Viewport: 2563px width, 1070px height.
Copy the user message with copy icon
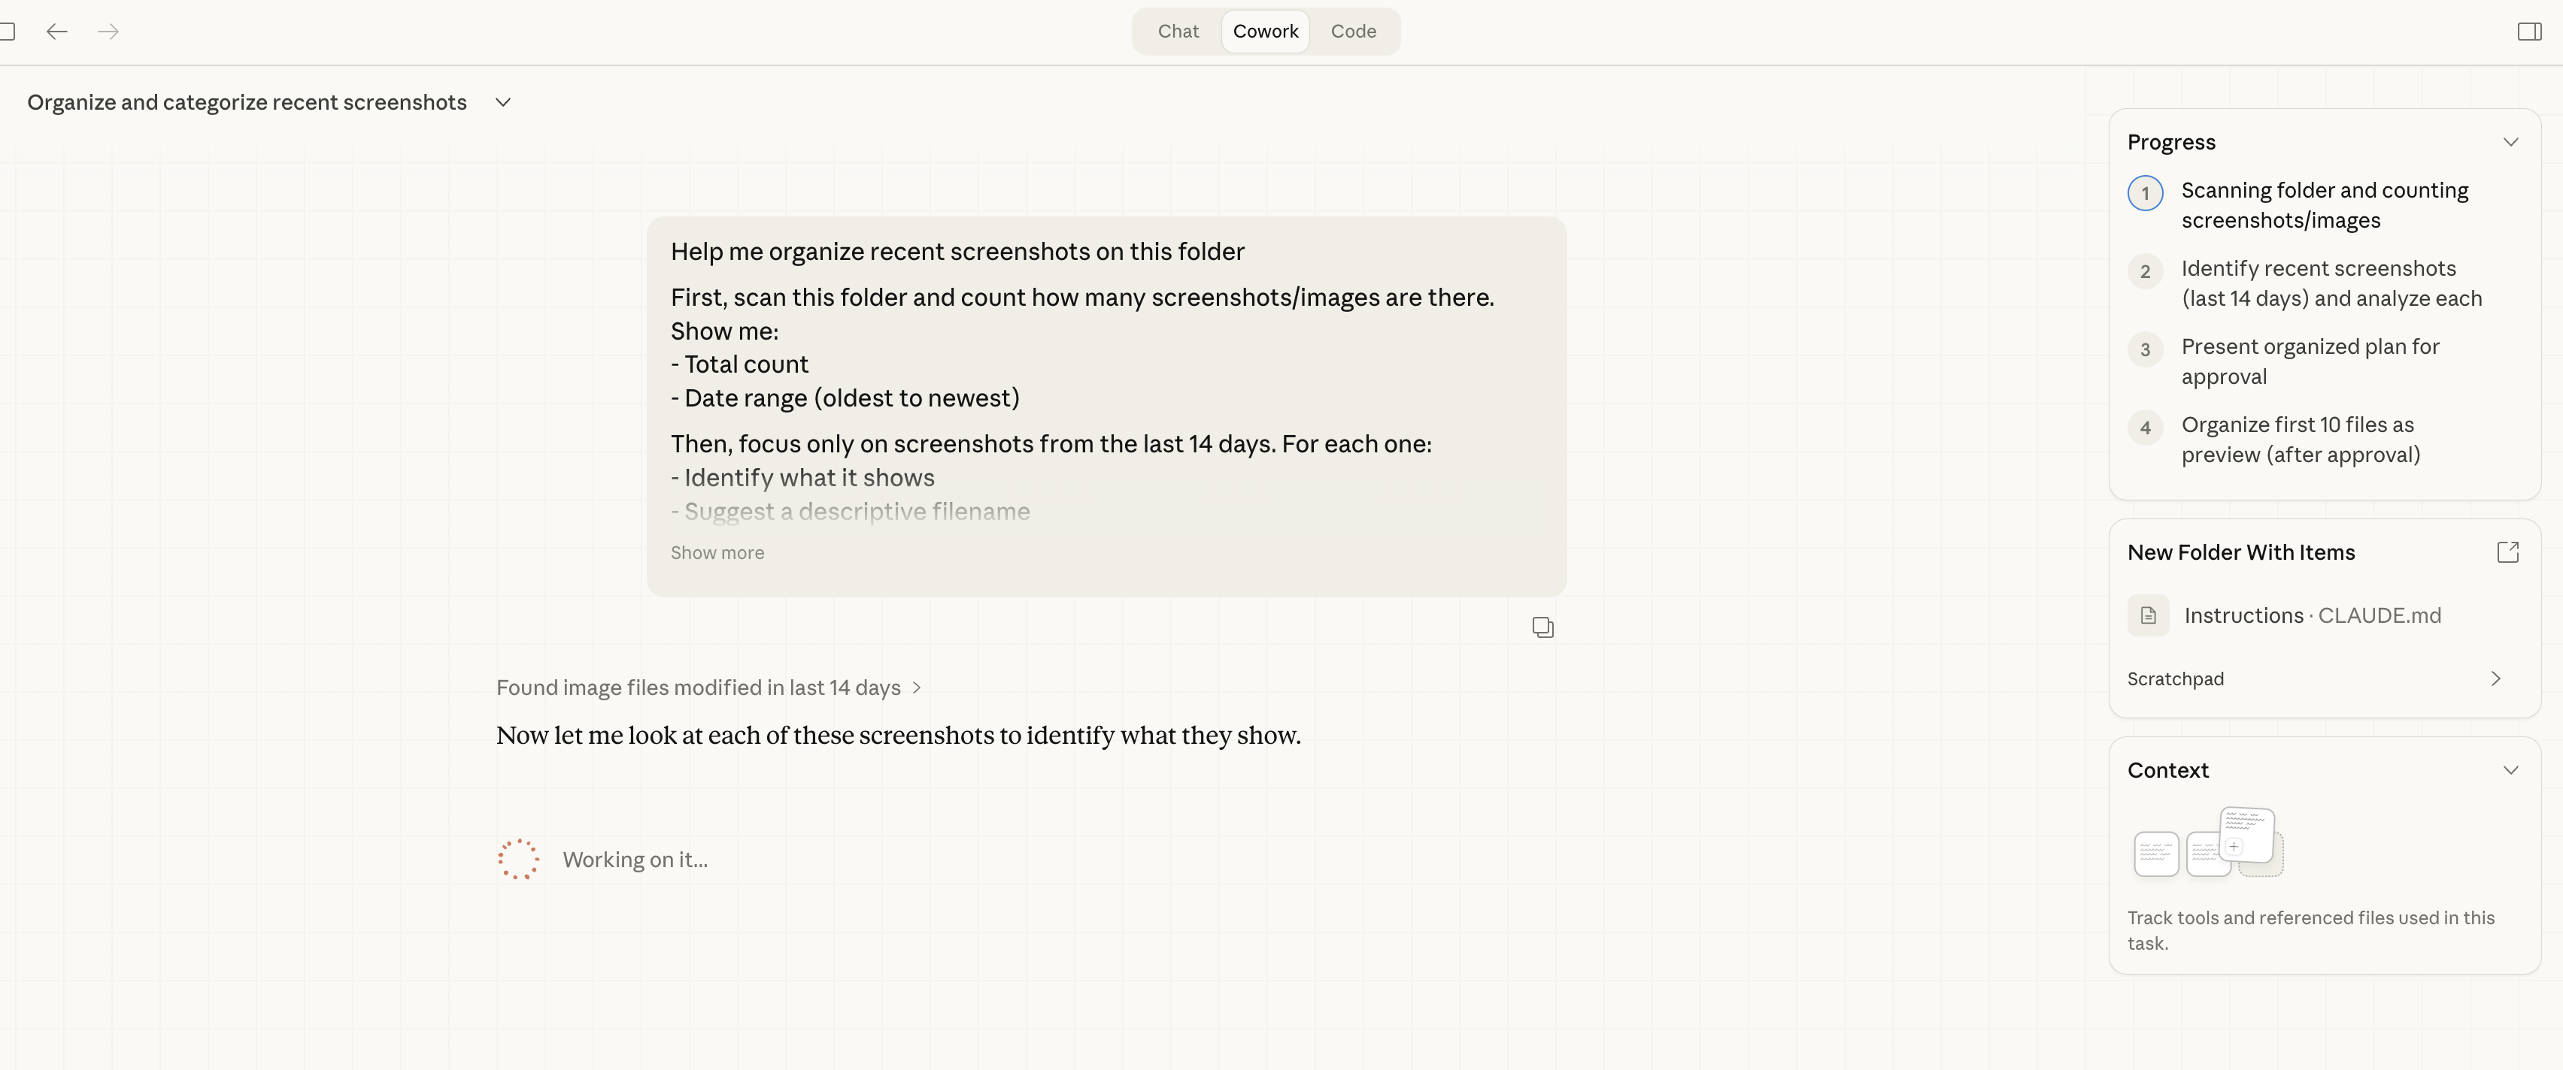coord(1542,627)
